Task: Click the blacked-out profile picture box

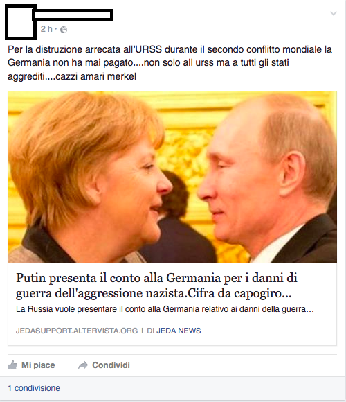Action: pyautogui.click(x=21, y=22)
